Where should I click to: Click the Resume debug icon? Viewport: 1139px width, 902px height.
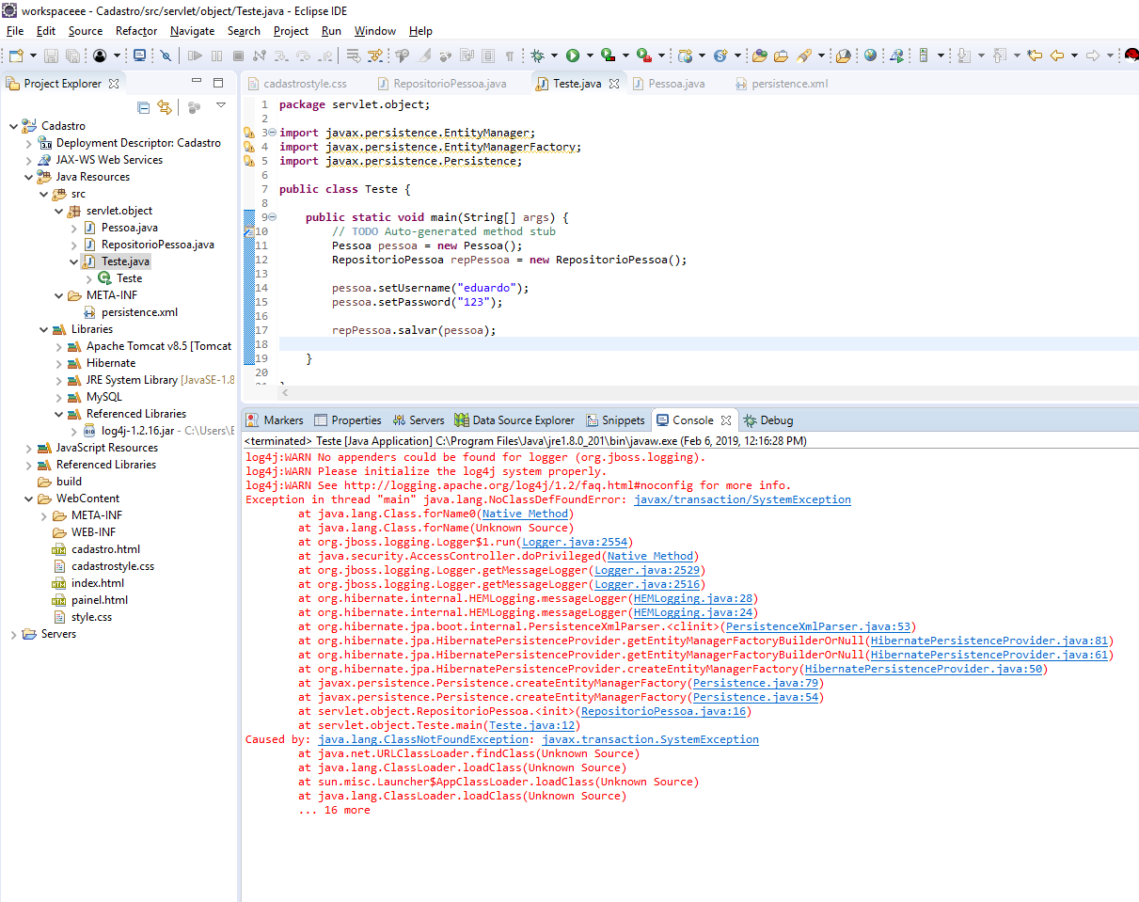point(195,55)
